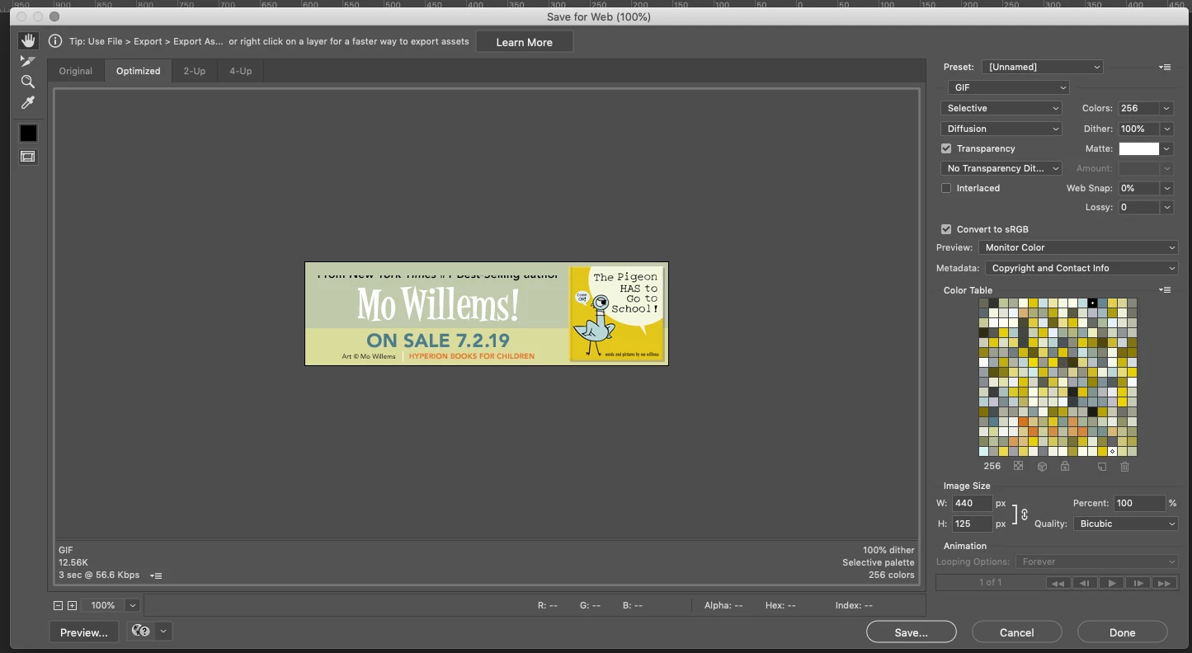Open the select browser dropdown arrow
The height and width of the screenshot is (653, 1192).
[163, 631]
